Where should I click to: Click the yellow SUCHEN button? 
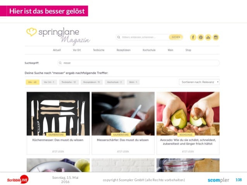click(176, 37)
